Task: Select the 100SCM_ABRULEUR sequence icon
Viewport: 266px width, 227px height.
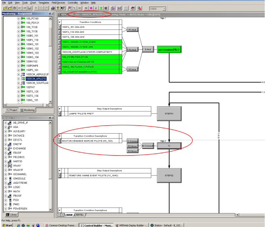Action: point(23,74)
